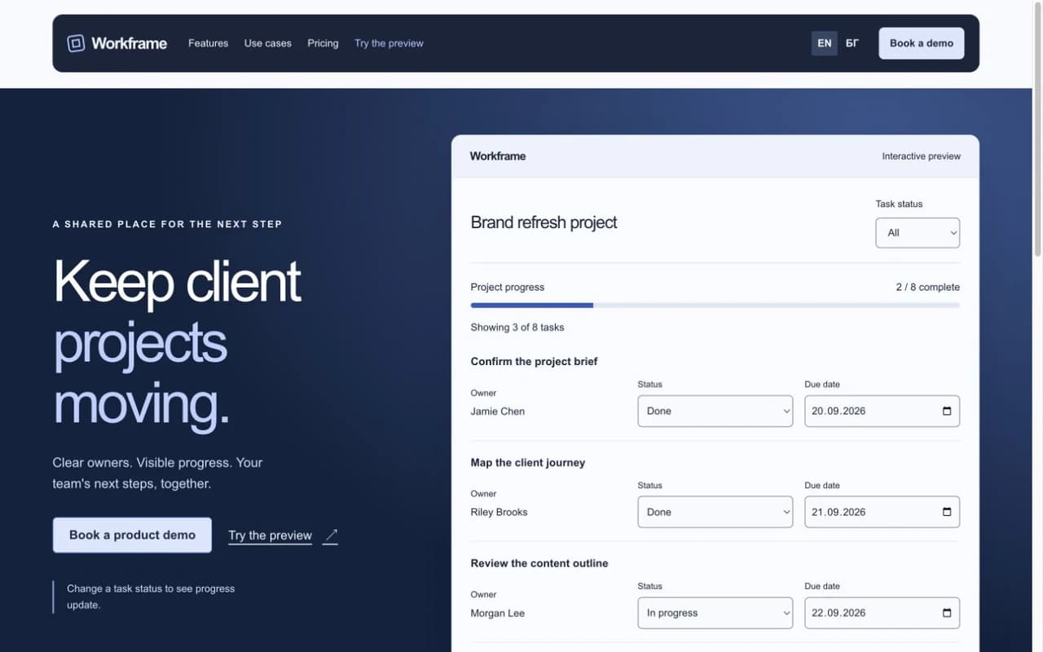The height and width of the screenshot is (652, 1043).
Task: Click the Change a task status hint text
Action: [151, 597]
